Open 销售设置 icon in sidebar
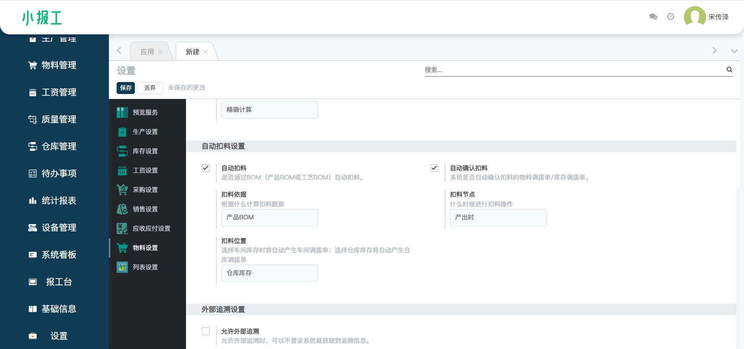Image resolution: width=744 pixels, height=349 pixels. coord(122,209)
